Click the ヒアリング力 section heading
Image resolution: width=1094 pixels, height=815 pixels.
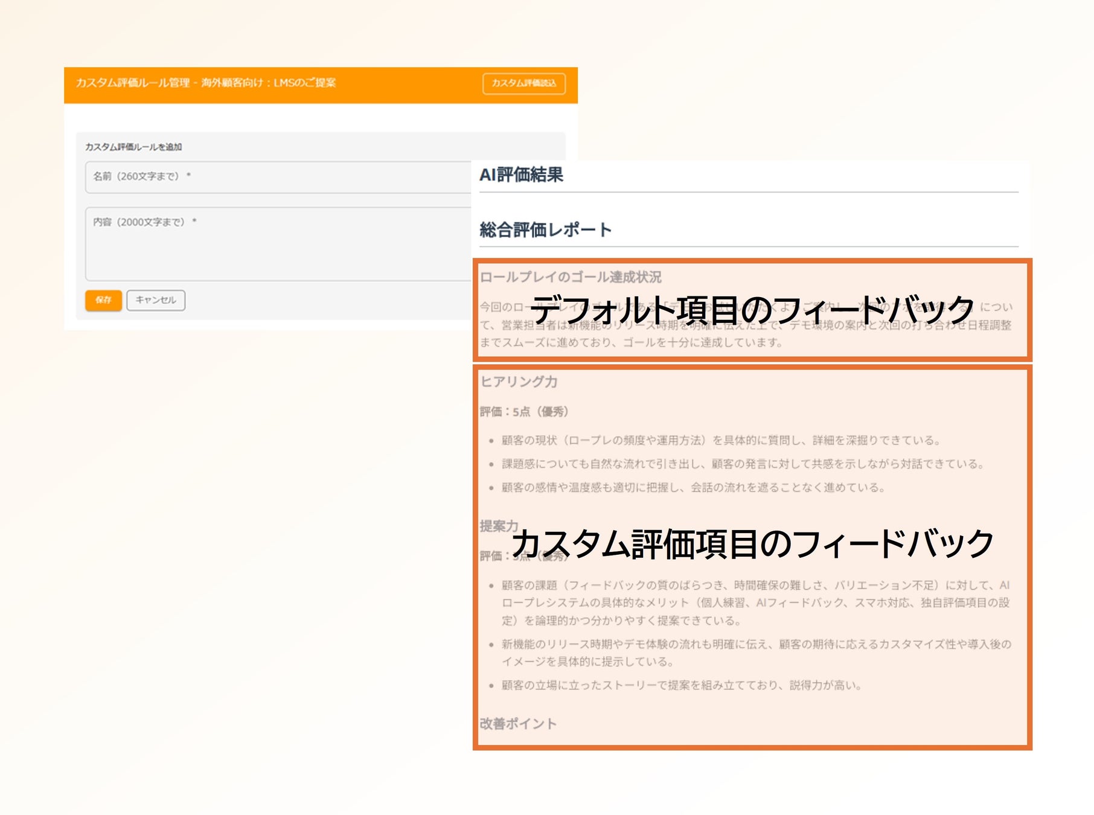(519, 382)
